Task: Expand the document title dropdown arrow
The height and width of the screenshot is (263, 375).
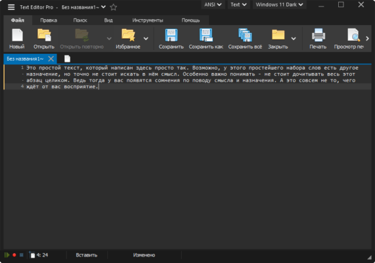Action: (103, 7)
